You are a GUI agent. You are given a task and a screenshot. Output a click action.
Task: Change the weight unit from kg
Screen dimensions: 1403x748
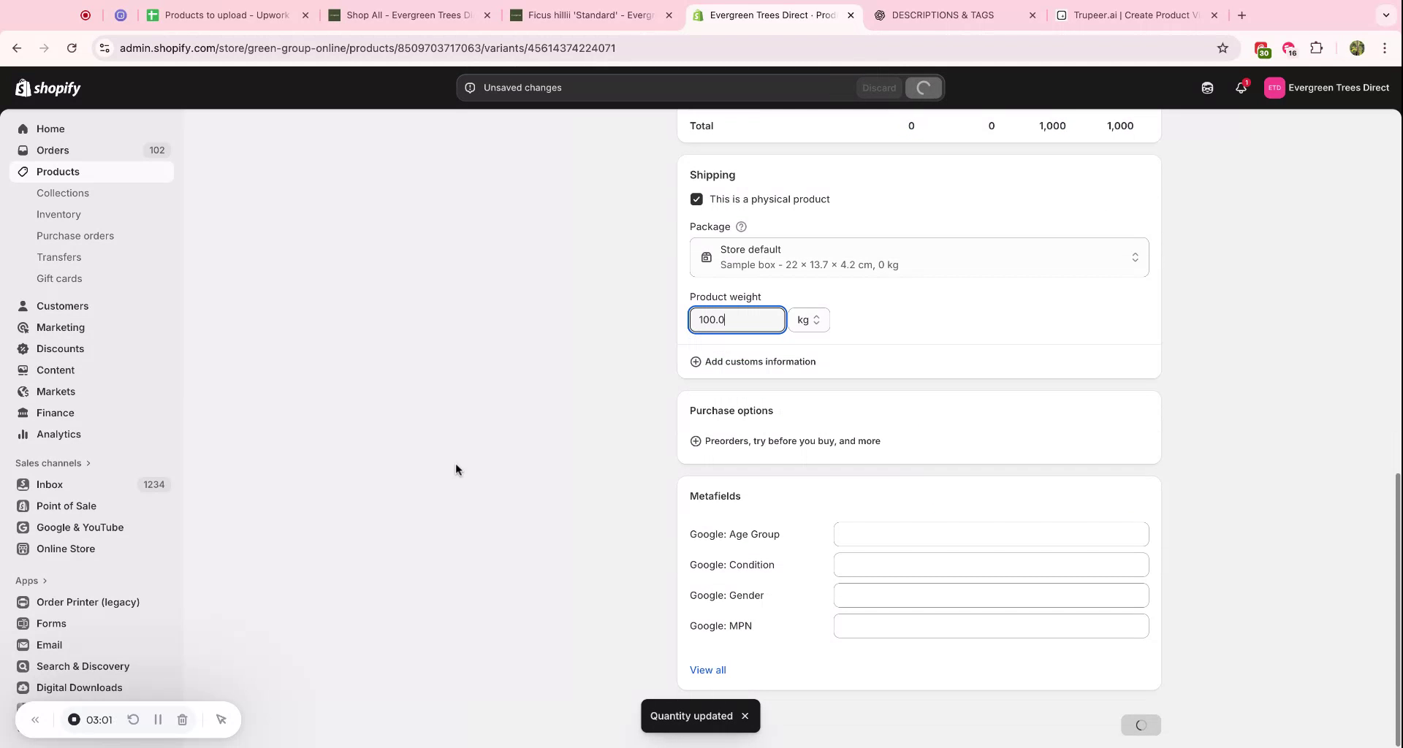(x=809, y=319)
